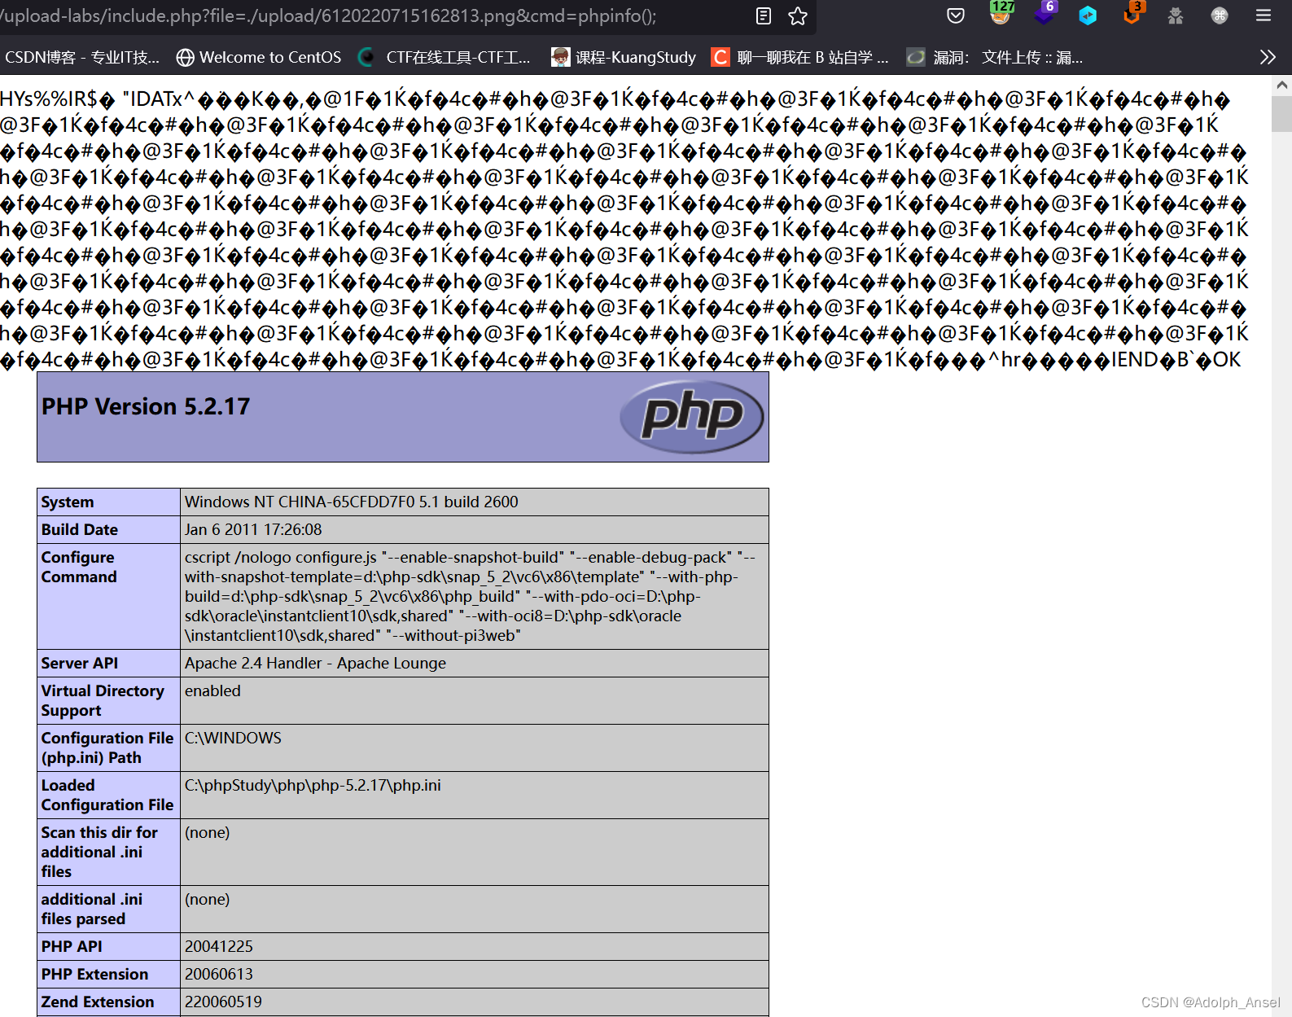Select 20060613 value
1292x1017 pixels.
(219, 974)
